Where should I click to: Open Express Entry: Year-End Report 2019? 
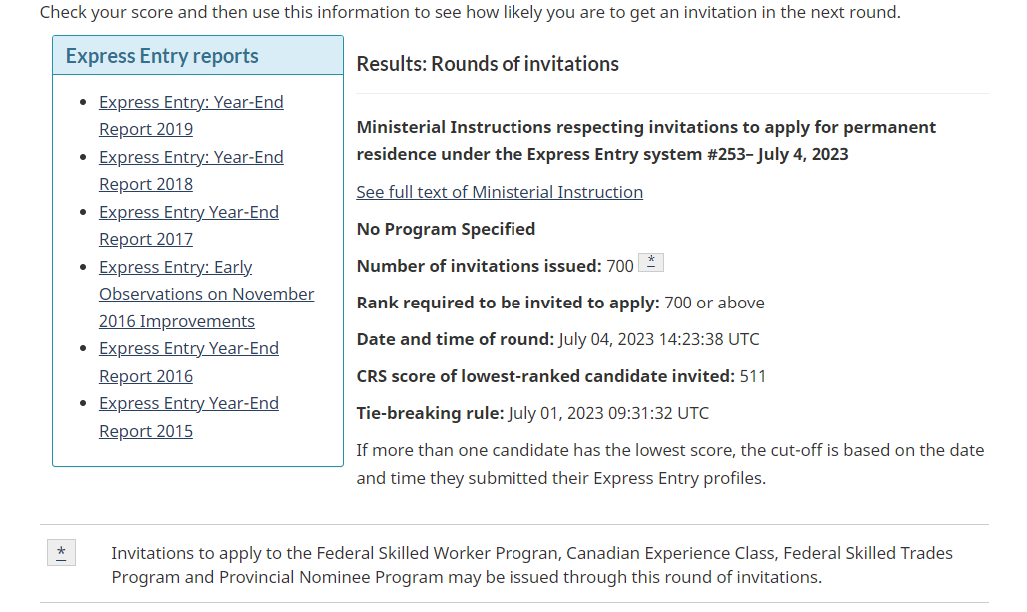[191, 115]
